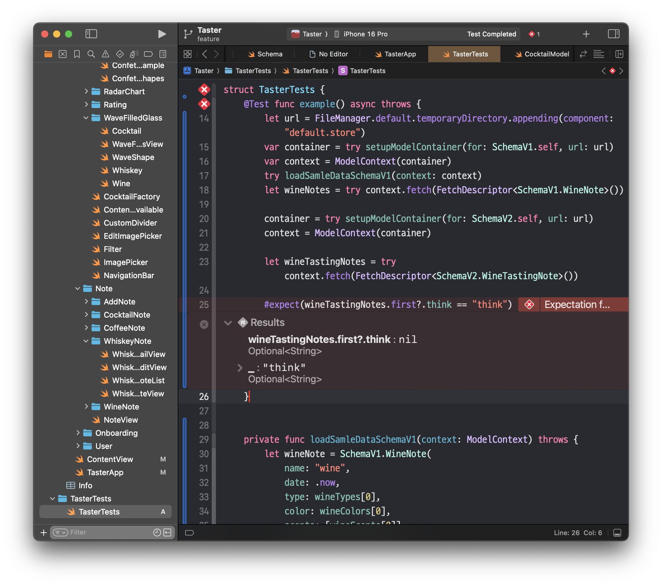The height and width of the screenshot is (585, 662).
Task: Open the Find navigator magnifier icon
Action: 91,54
